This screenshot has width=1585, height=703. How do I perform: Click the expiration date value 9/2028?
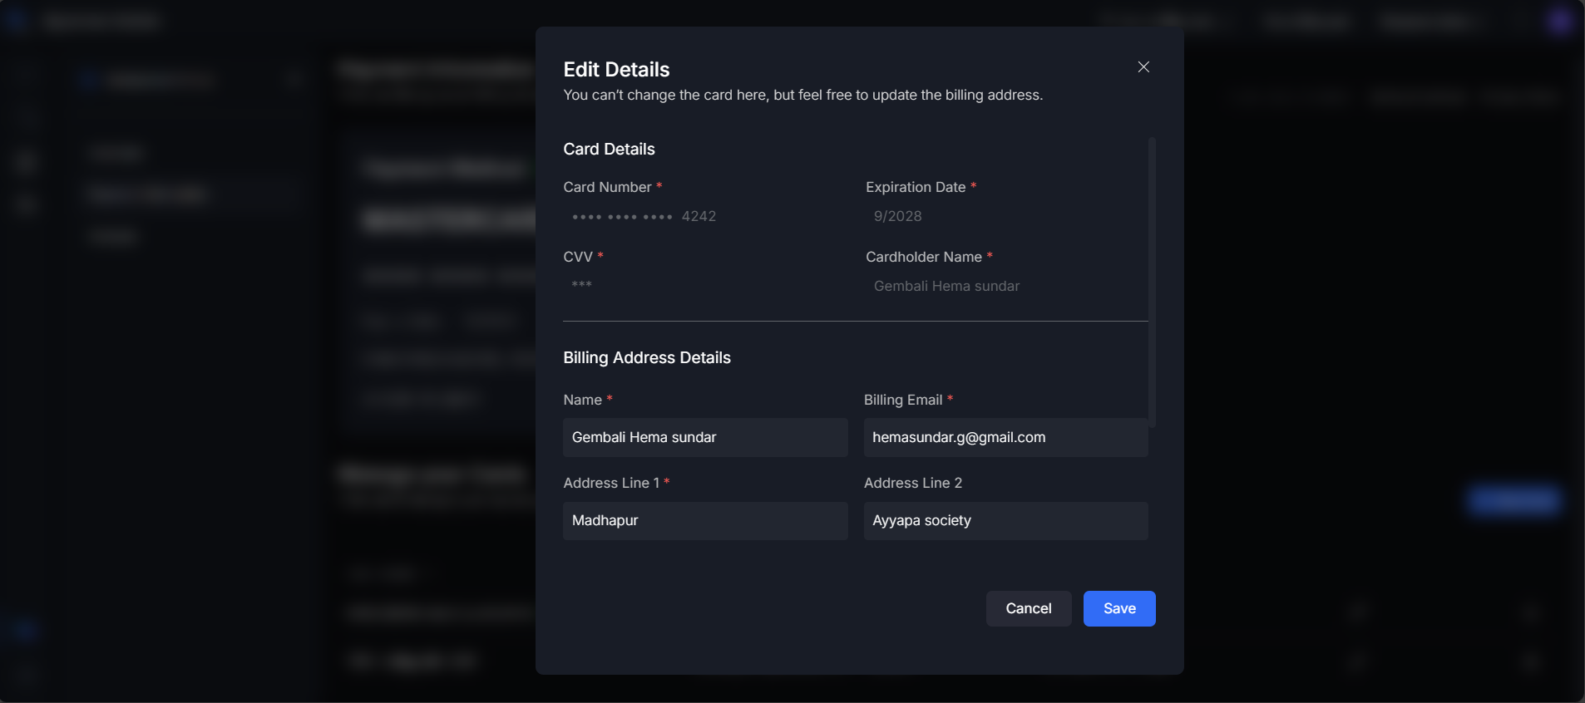click(x=897, y=216)
